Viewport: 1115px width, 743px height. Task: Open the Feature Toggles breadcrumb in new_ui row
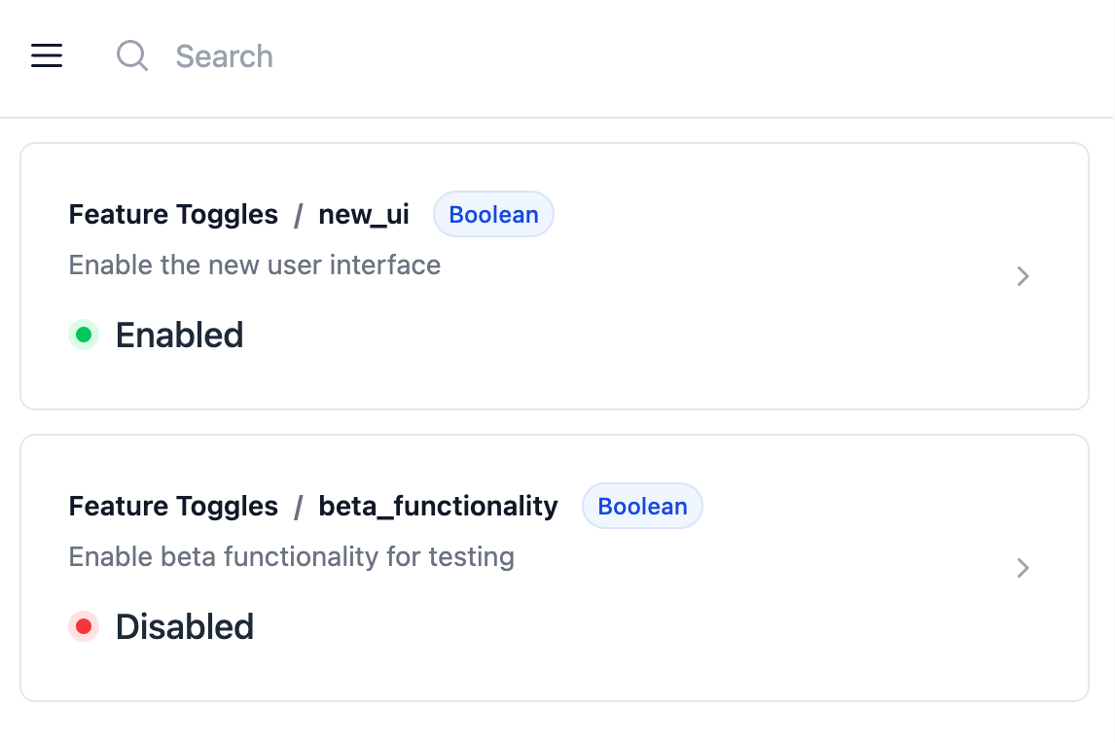(x=173, y=214)
